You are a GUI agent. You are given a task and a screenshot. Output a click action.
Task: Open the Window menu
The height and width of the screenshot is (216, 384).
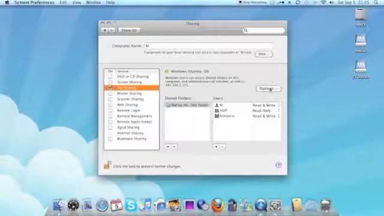point(94,2)
